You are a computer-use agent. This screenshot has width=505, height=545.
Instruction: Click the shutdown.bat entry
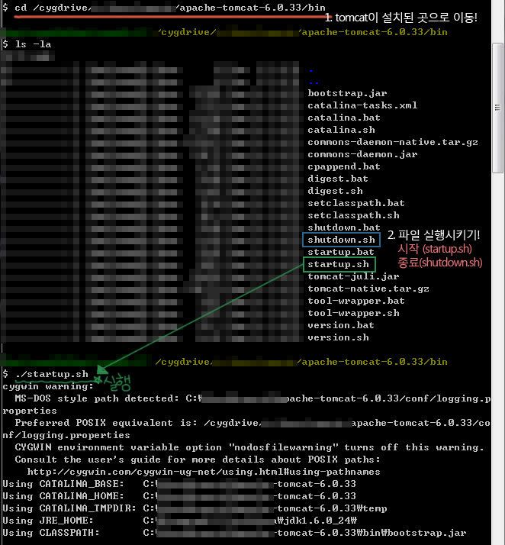coord(344,227)
